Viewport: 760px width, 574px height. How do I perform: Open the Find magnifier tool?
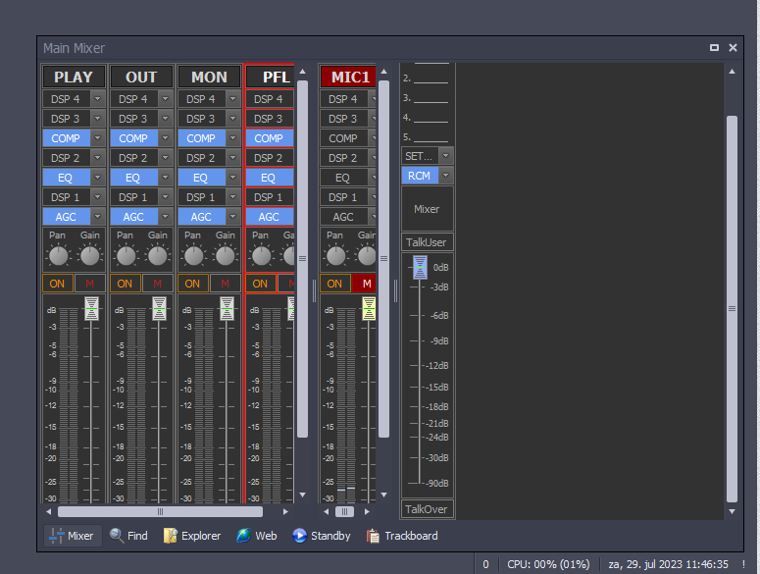[x=117, y=536]
